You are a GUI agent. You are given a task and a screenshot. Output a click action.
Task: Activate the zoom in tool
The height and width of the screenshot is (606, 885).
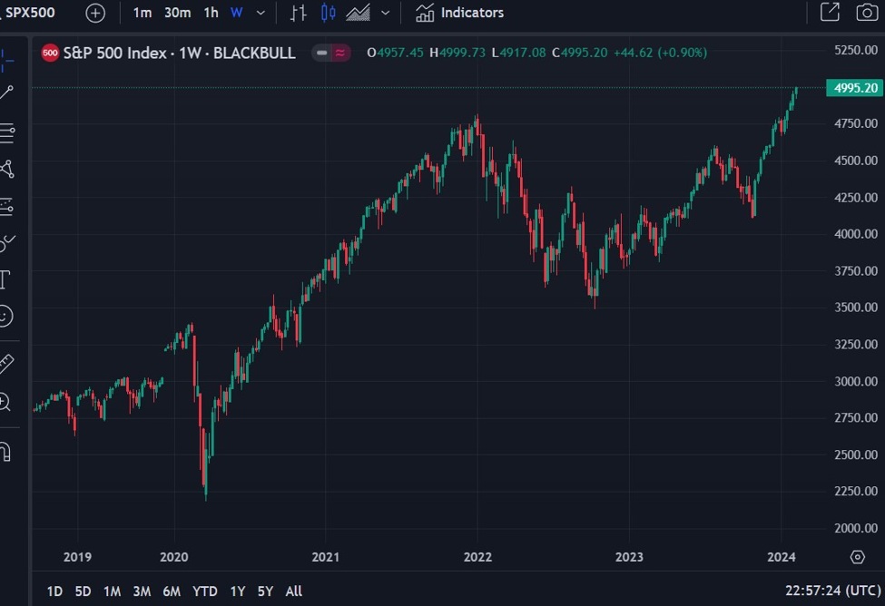(x=5, y=402)
